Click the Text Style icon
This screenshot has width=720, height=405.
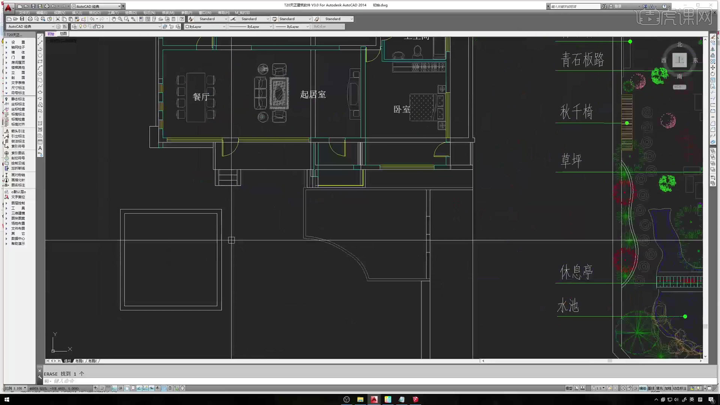point(191,19)
